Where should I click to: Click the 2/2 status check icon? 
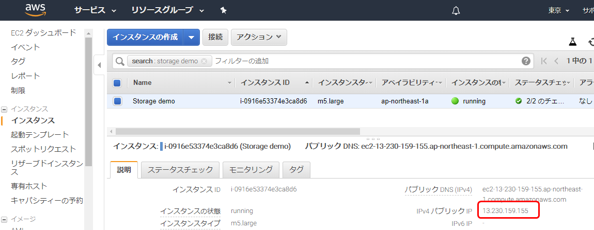[519, 101]
